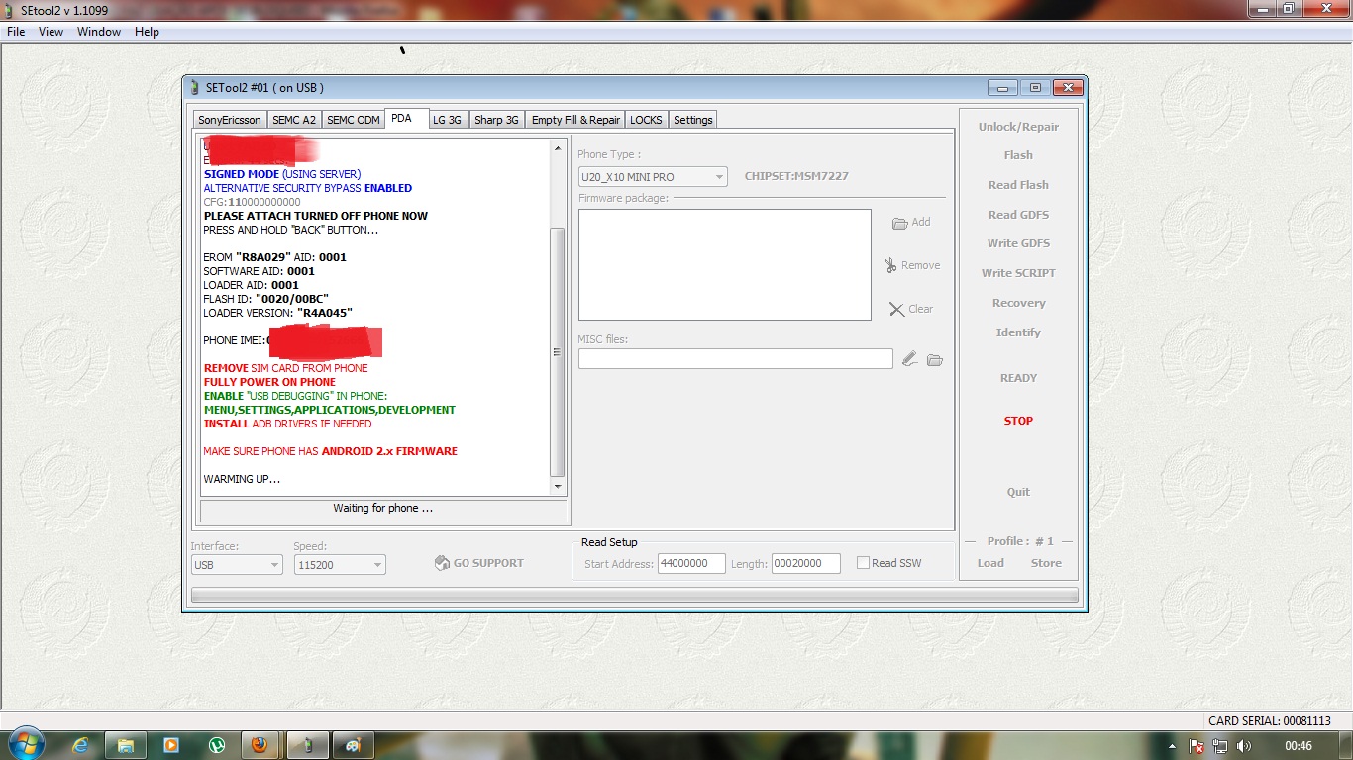Toggle the Read SSW checkbox
The height and width of the screenshot is (760, 1353).
point(863,563)
